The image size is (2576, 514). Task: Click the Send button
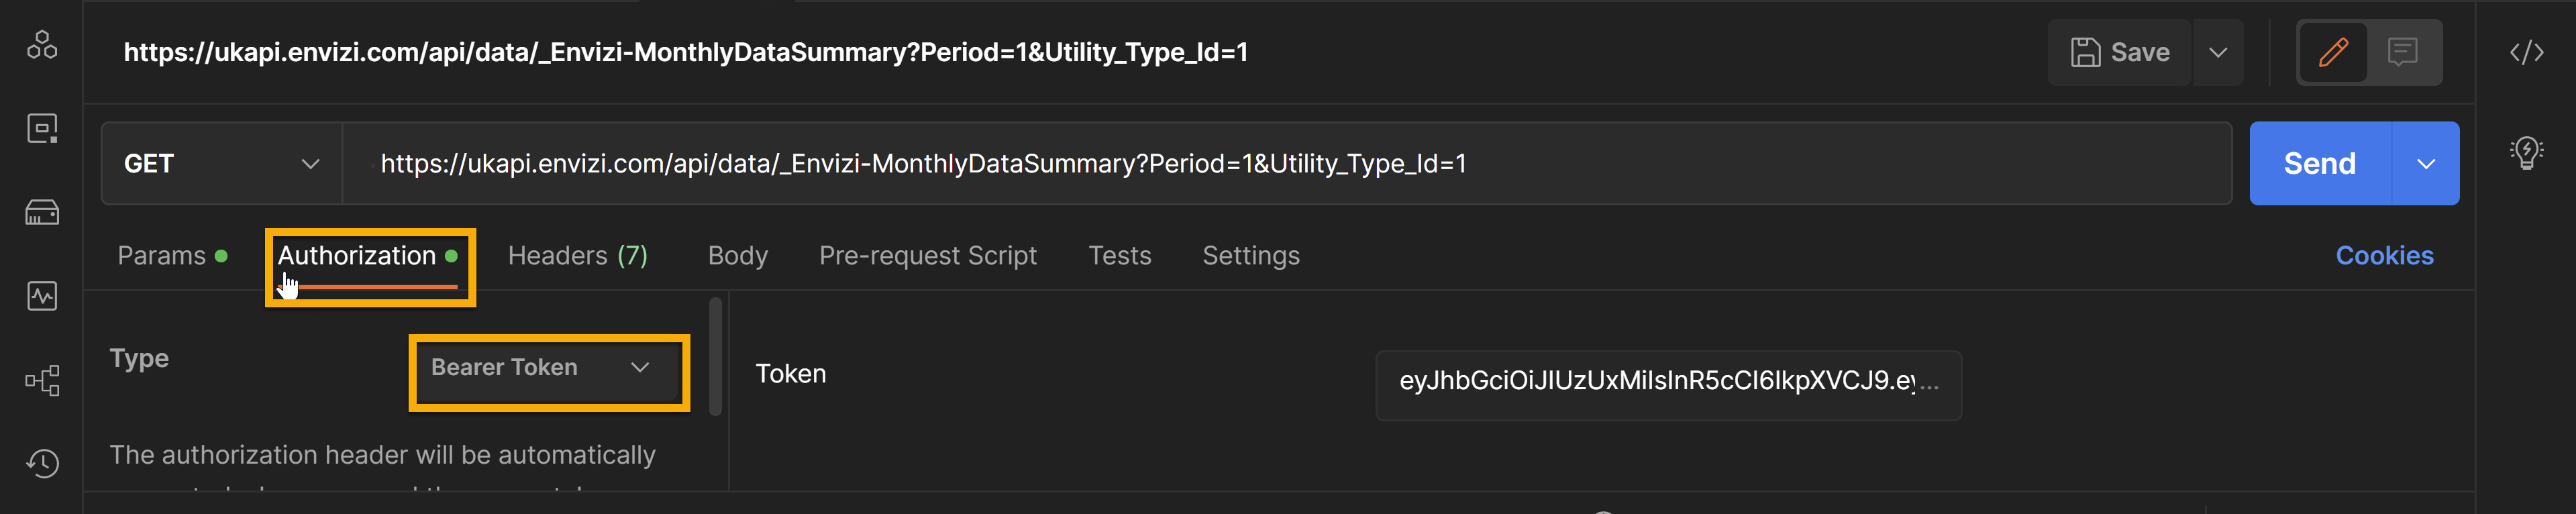[2320, 163]
